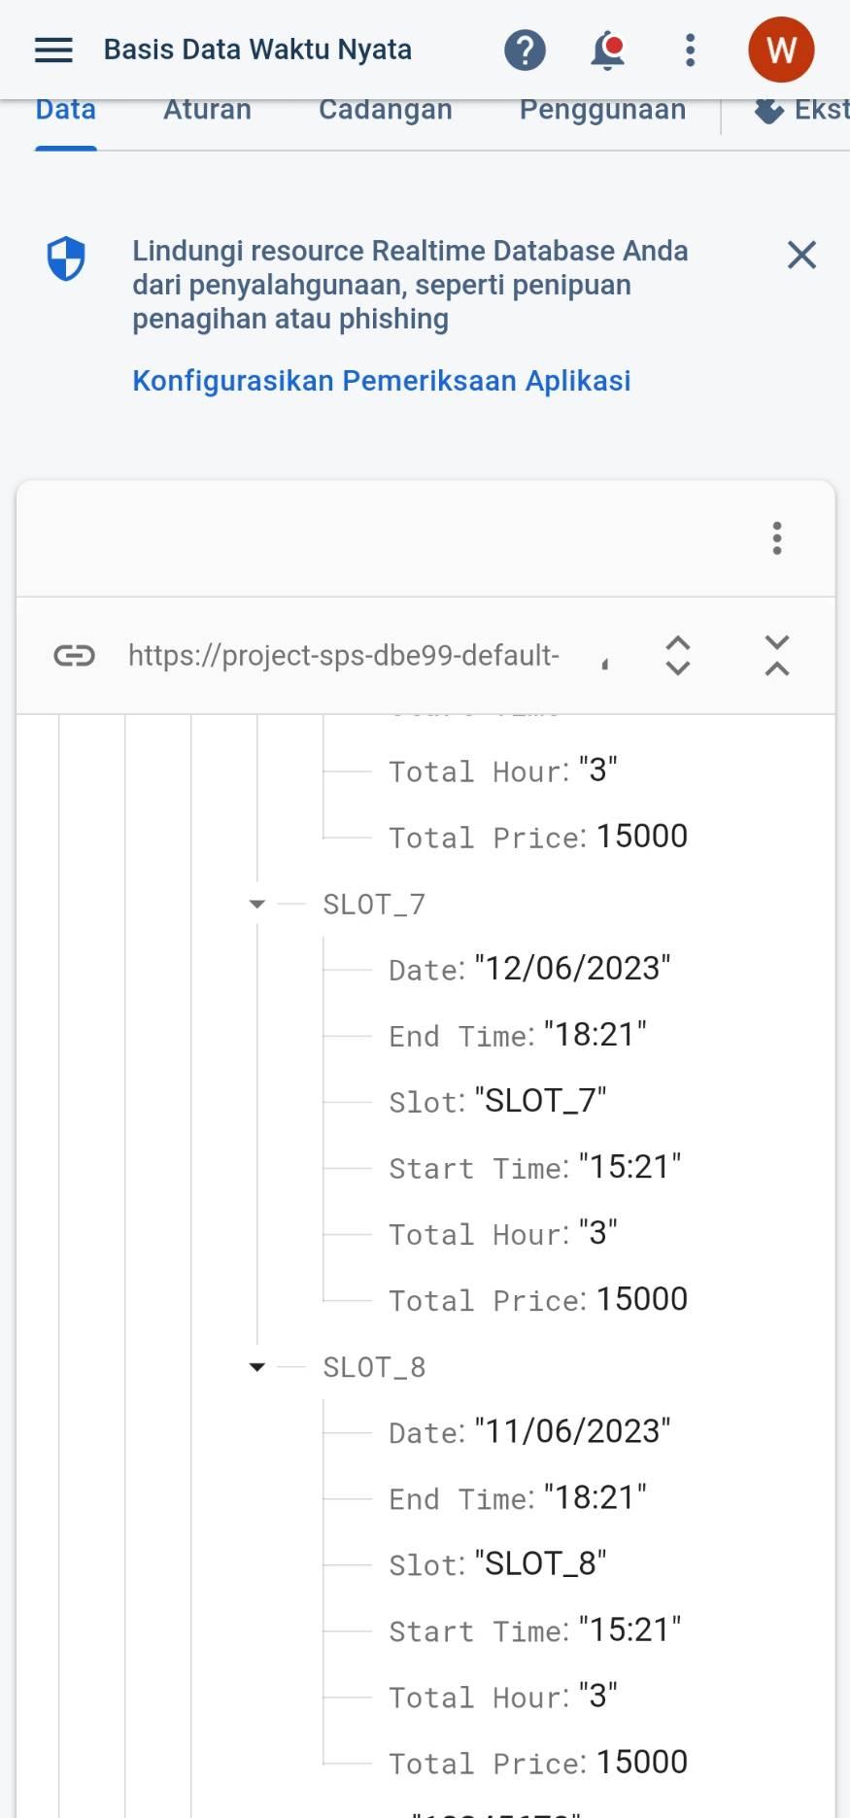The image size is (850, 1818).
Task: Open the Penggunaan tab
Action: [x=602, y=111]
